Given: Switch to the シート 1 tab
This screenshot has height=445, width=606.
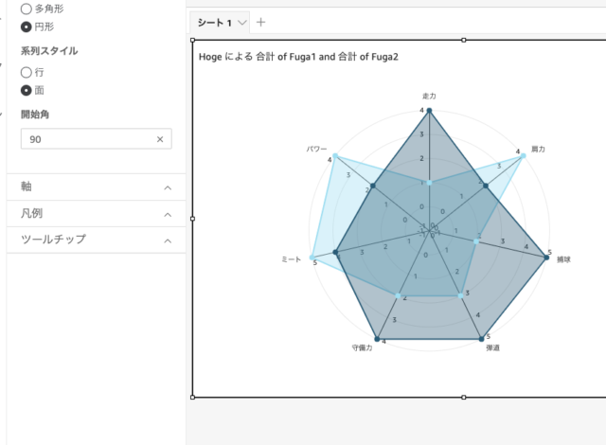Looking at the screenshot, I should click(215, 23).
